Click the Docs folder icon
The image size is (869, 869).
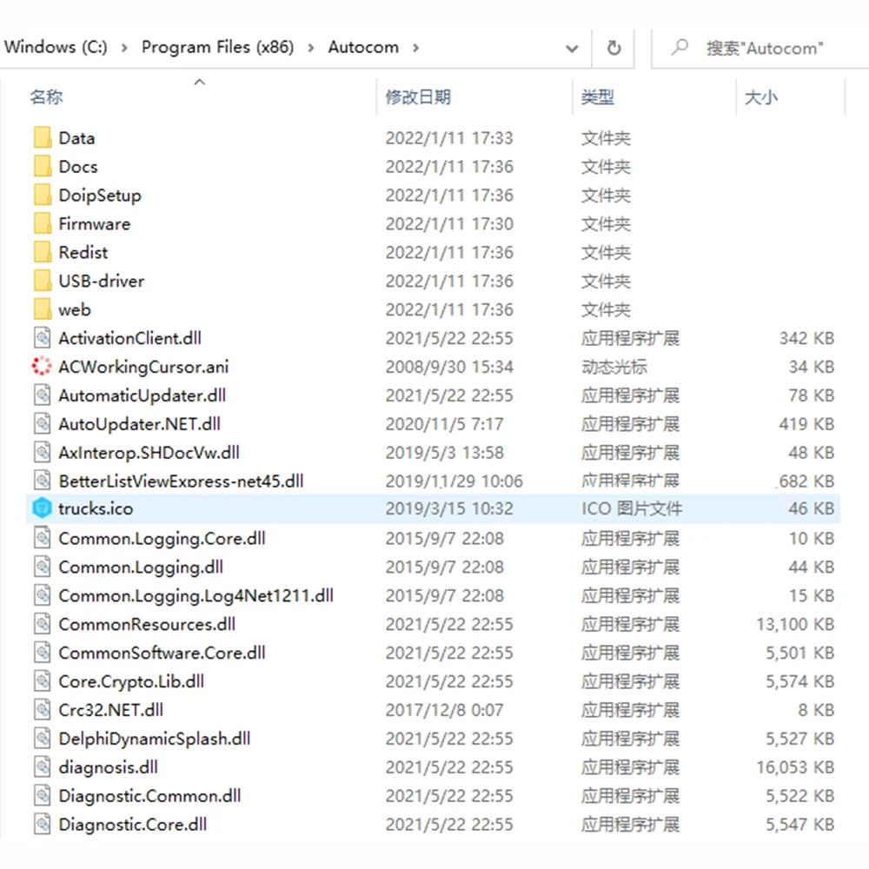click(42, 166)
